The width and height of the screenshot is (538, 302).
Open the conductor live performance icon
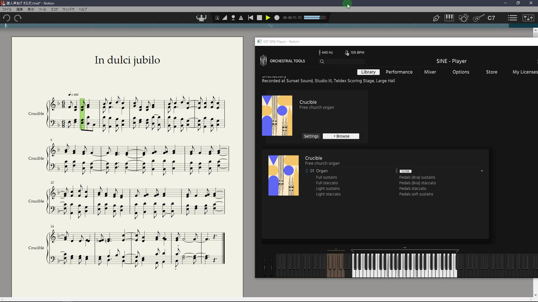coord(201,18)
